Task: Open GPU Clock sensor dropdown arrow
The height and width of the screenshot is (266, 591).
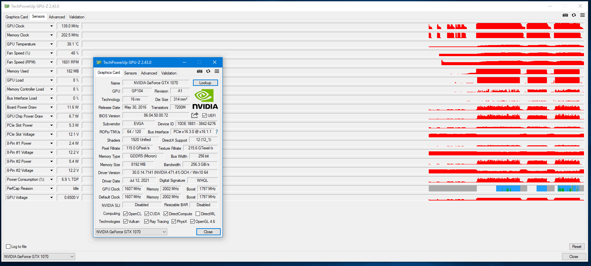Action: tap(51, 26)
